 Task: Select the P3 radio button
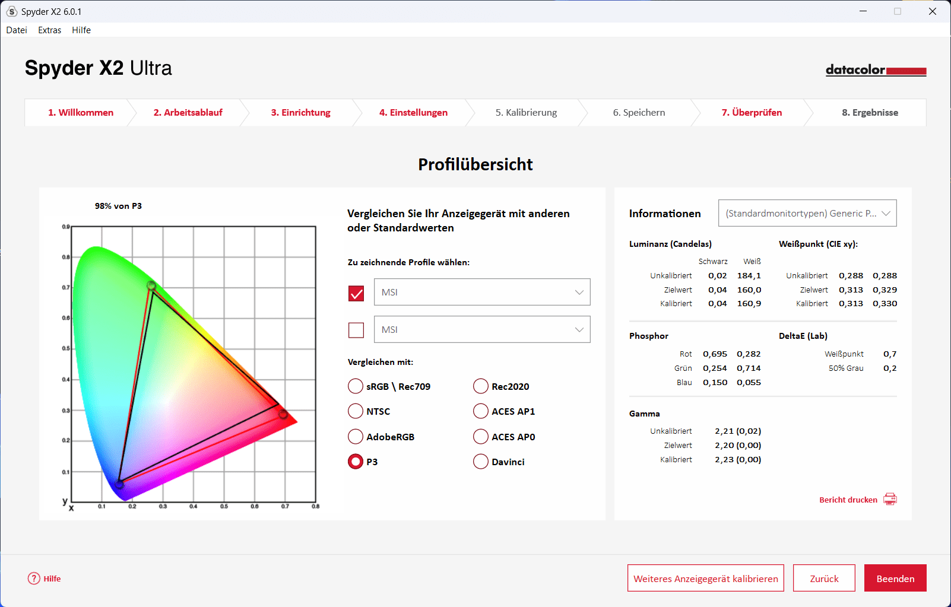[356, 462]
